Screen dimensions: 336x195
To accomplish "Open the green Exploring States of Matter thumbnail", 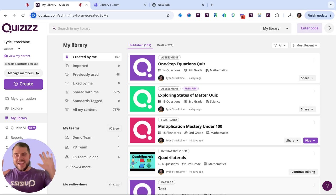I will coord(142,99).
